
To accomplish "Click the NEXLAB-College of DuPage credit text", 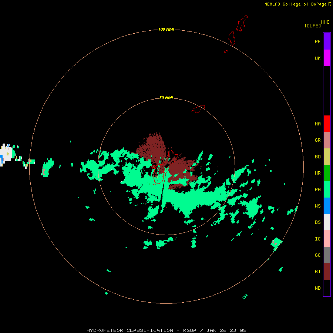I will tap(297, 4).
